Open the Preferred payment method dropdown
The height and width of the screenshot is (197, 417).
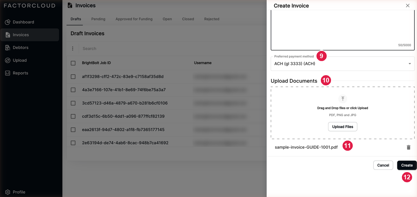tap(343, 64)
